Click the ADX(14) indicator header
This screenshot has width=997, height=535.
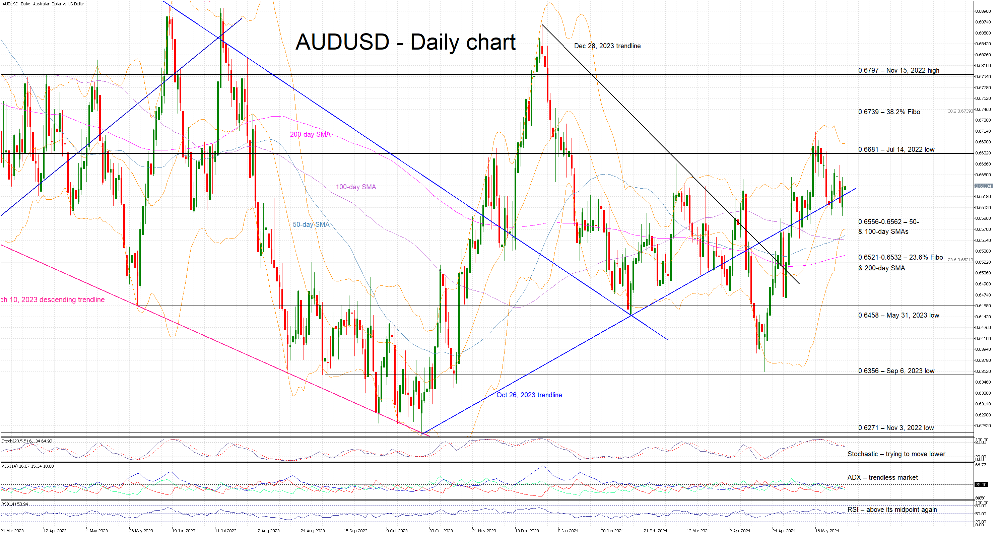coord(27,466)
